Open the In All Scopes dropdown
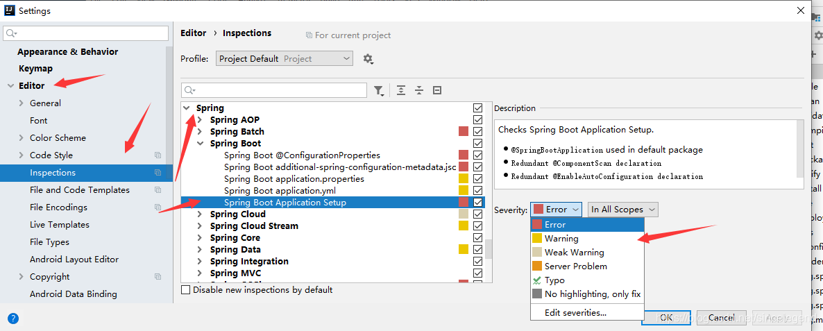Viewport: 823px width, 331px height. [623, 210]
